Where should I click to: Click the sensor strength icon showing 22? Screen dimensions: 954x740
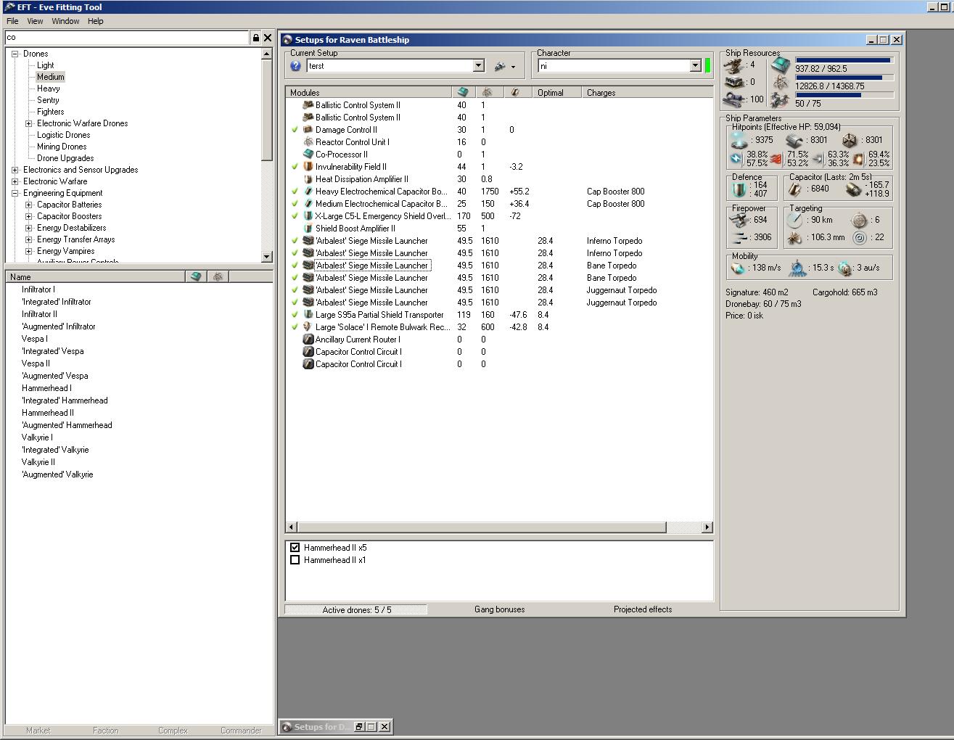[x=860, y=237]
